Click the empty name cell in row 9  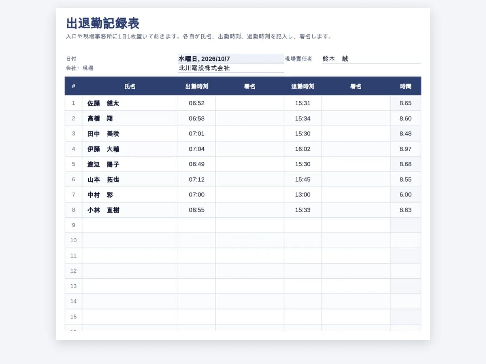pos(130,225)
